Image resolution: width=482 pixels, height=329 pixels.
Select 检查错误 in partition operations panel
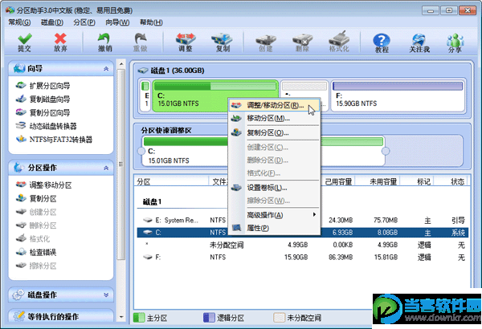[36, 253]
